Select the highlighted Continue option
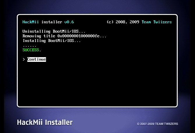Screen dimensions: 195x133 (36, 59)
